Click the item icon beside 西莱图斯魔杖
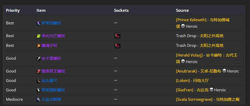Screen dimensions: 250x106 pyautogui.click(x=39, y=90)
